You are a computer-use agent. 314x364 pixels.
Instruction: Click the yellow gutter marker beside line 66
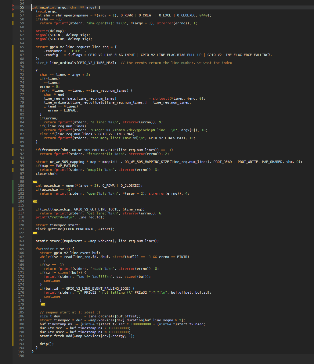click(13, 51)
